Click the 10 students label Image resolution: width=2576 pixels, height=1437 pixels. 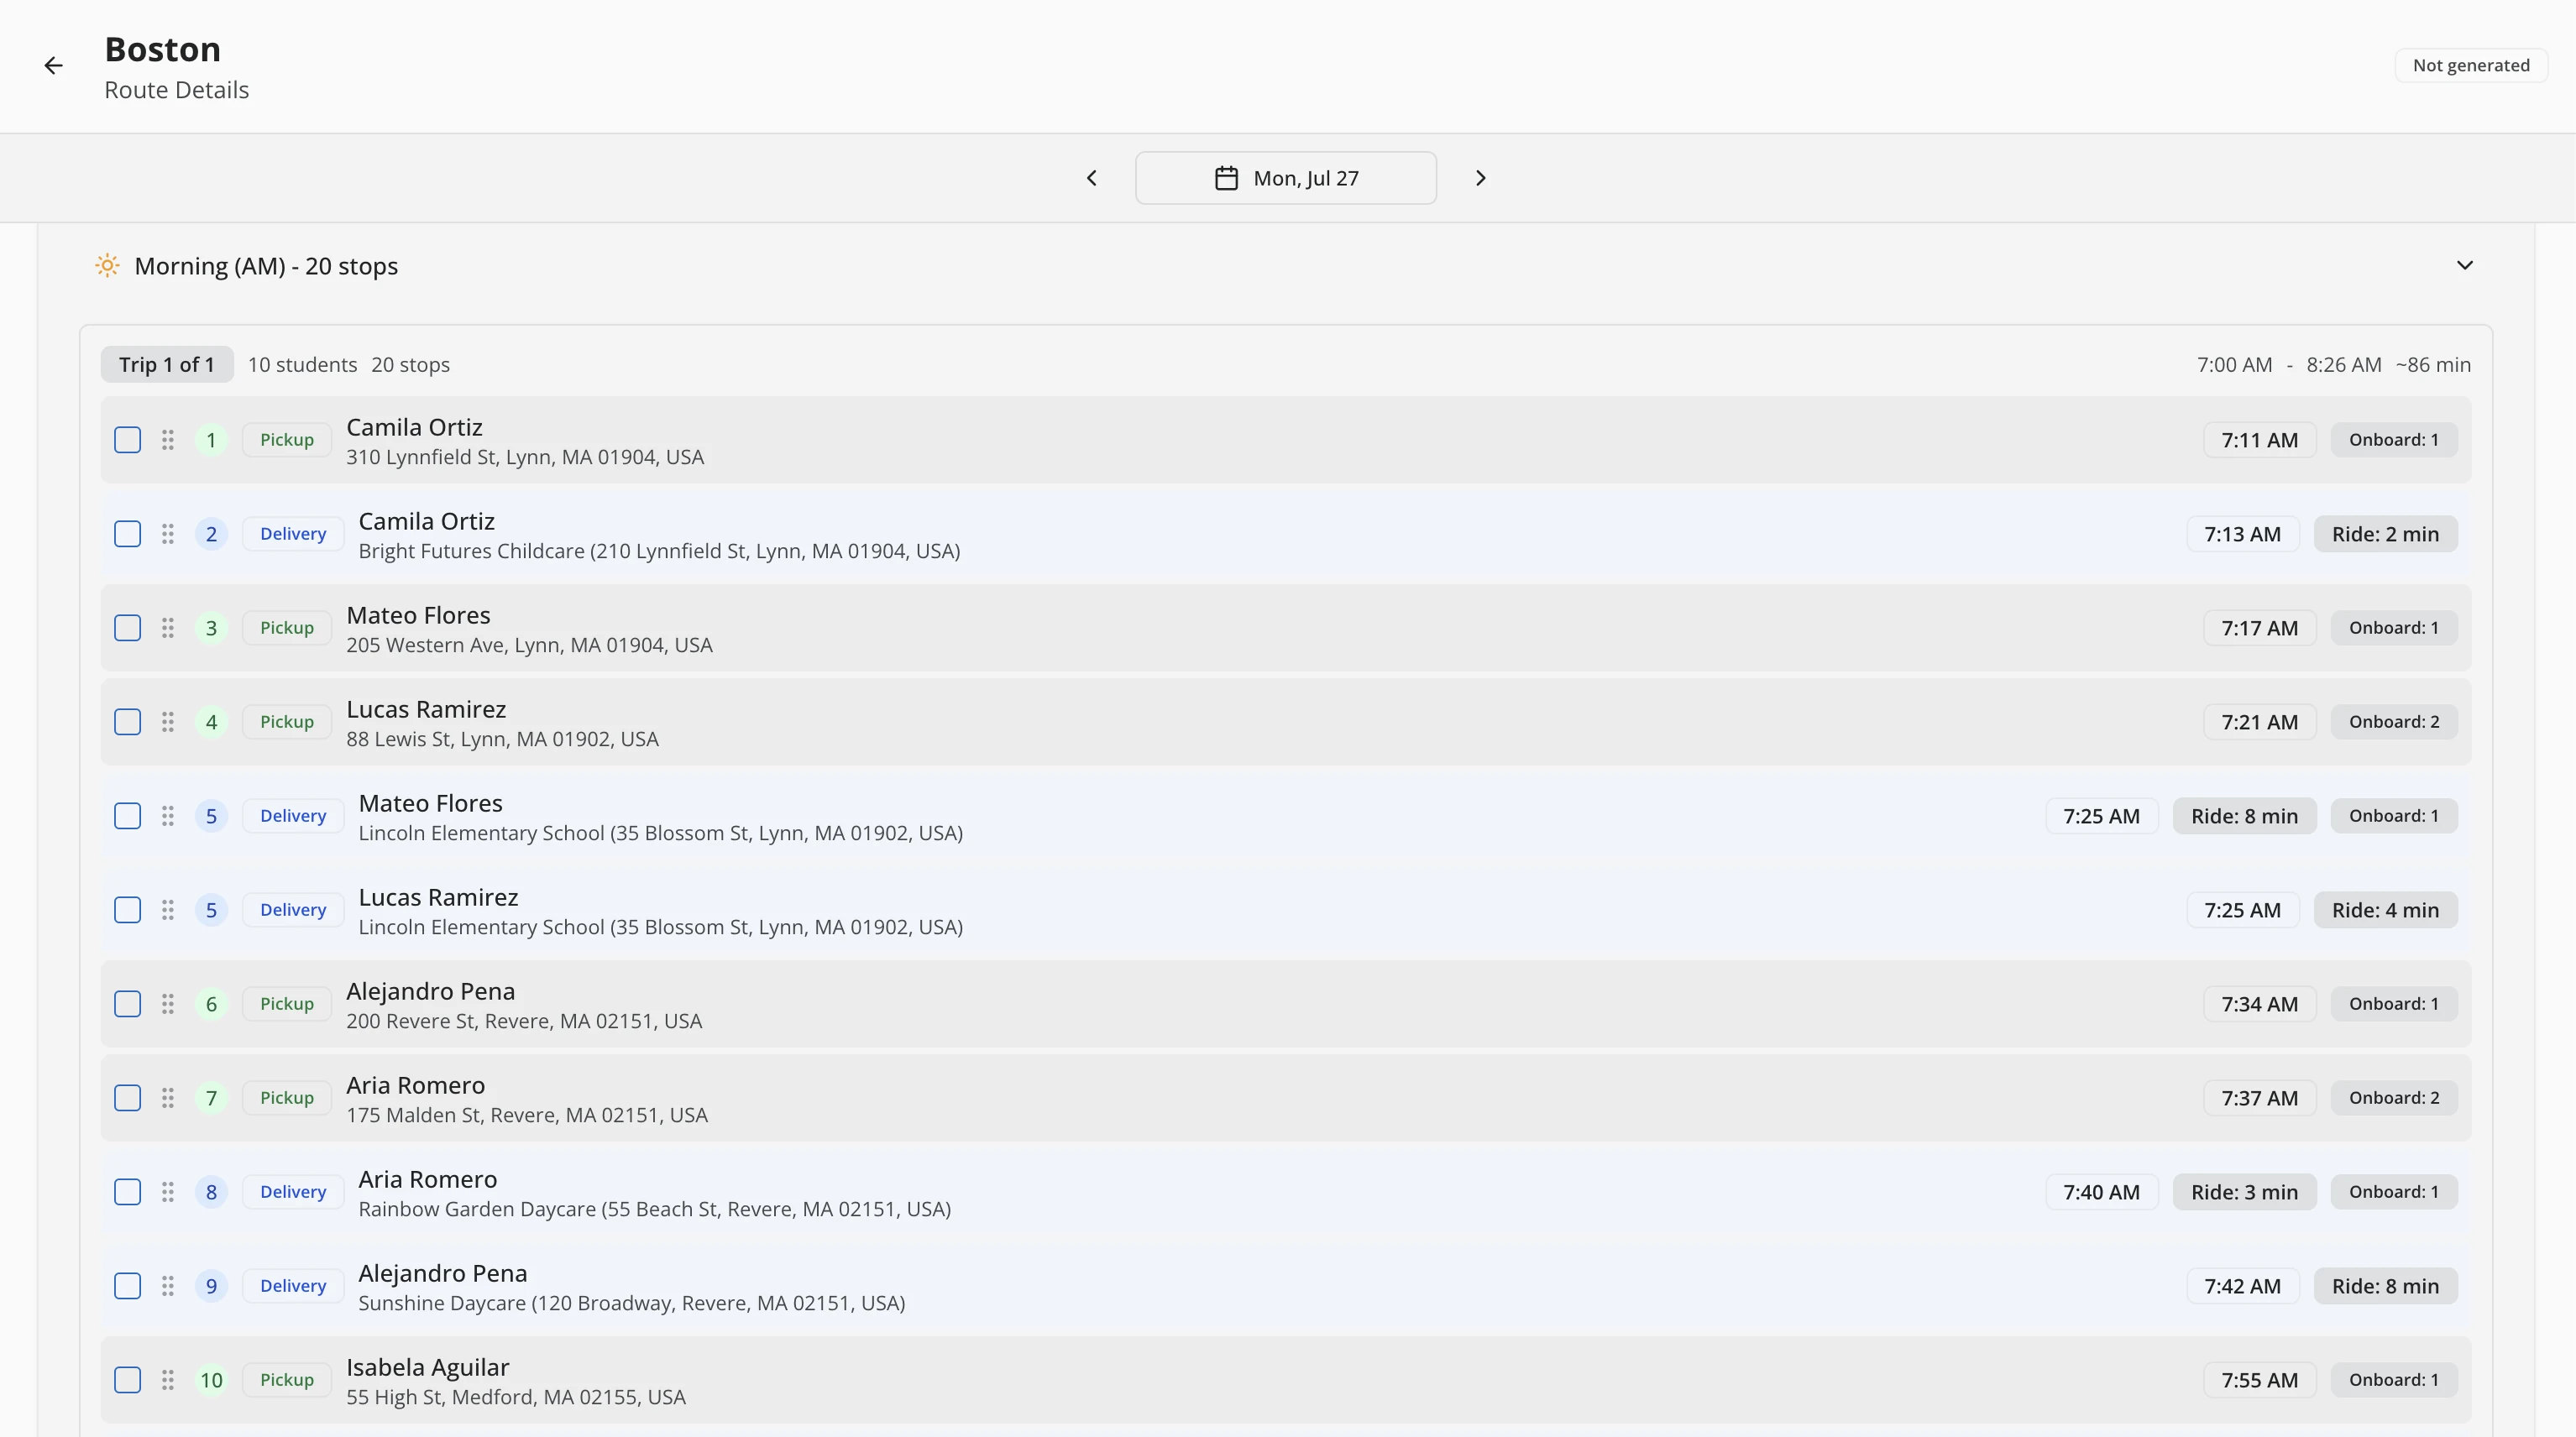click(x=302, y=365)
